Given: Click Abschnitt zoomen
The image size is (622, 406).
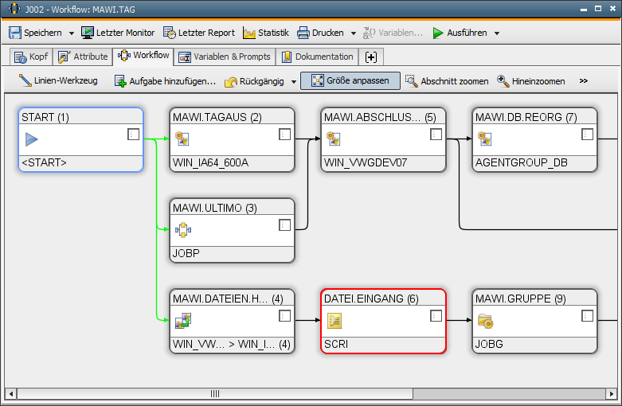Looking at the screenshot, I should pyautogui.click(x=447, y=81).
